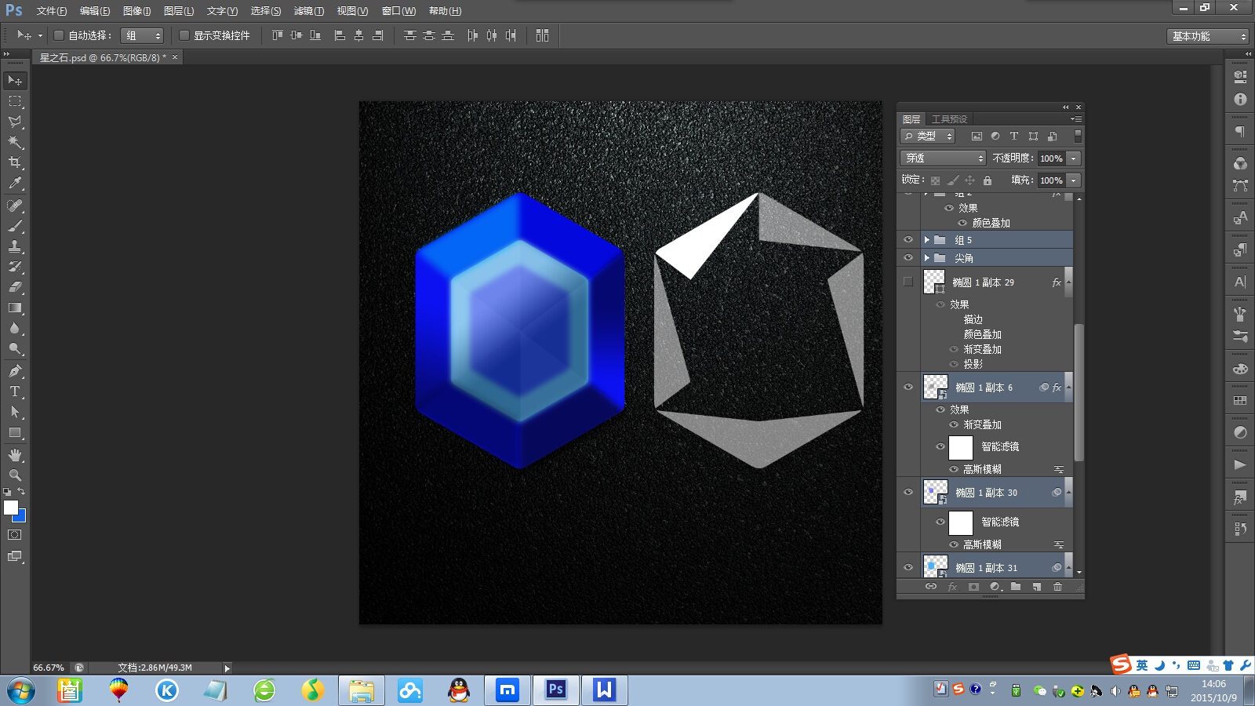
Task: Click the 智能滤镜 mask thumbnail of 副本 6
Action: coord(961,447)
